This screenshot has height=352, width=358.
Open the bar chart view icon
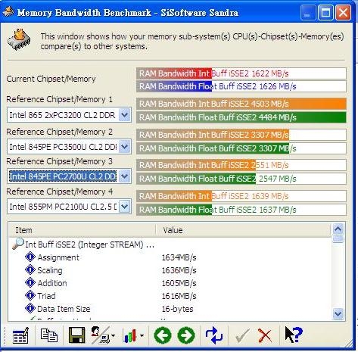point(130,335)
